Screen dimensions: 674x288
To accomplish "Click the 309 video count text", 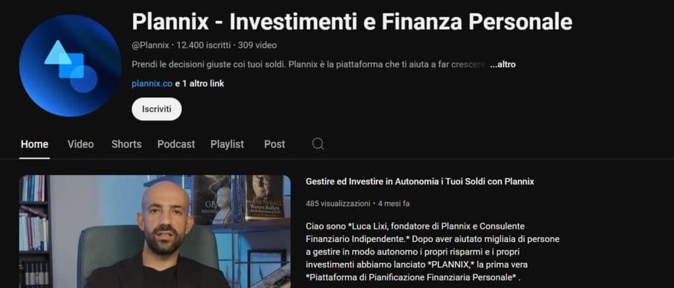I will point(257,45).
